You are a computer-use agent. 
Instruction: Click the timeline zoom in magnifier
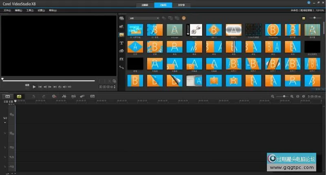(292, 96)
